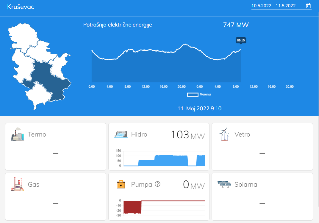Click the Termo power plant icon
The image size is (319, 223).
[x=18, y=134]
